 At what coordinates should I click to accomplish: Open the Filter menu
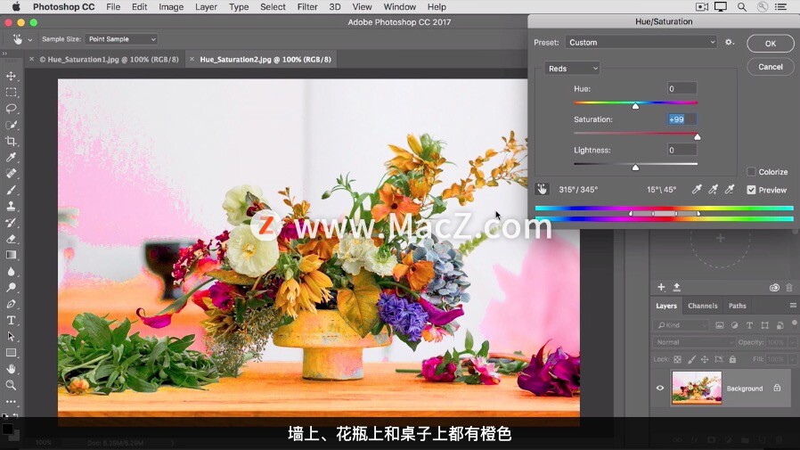point(307,6)
